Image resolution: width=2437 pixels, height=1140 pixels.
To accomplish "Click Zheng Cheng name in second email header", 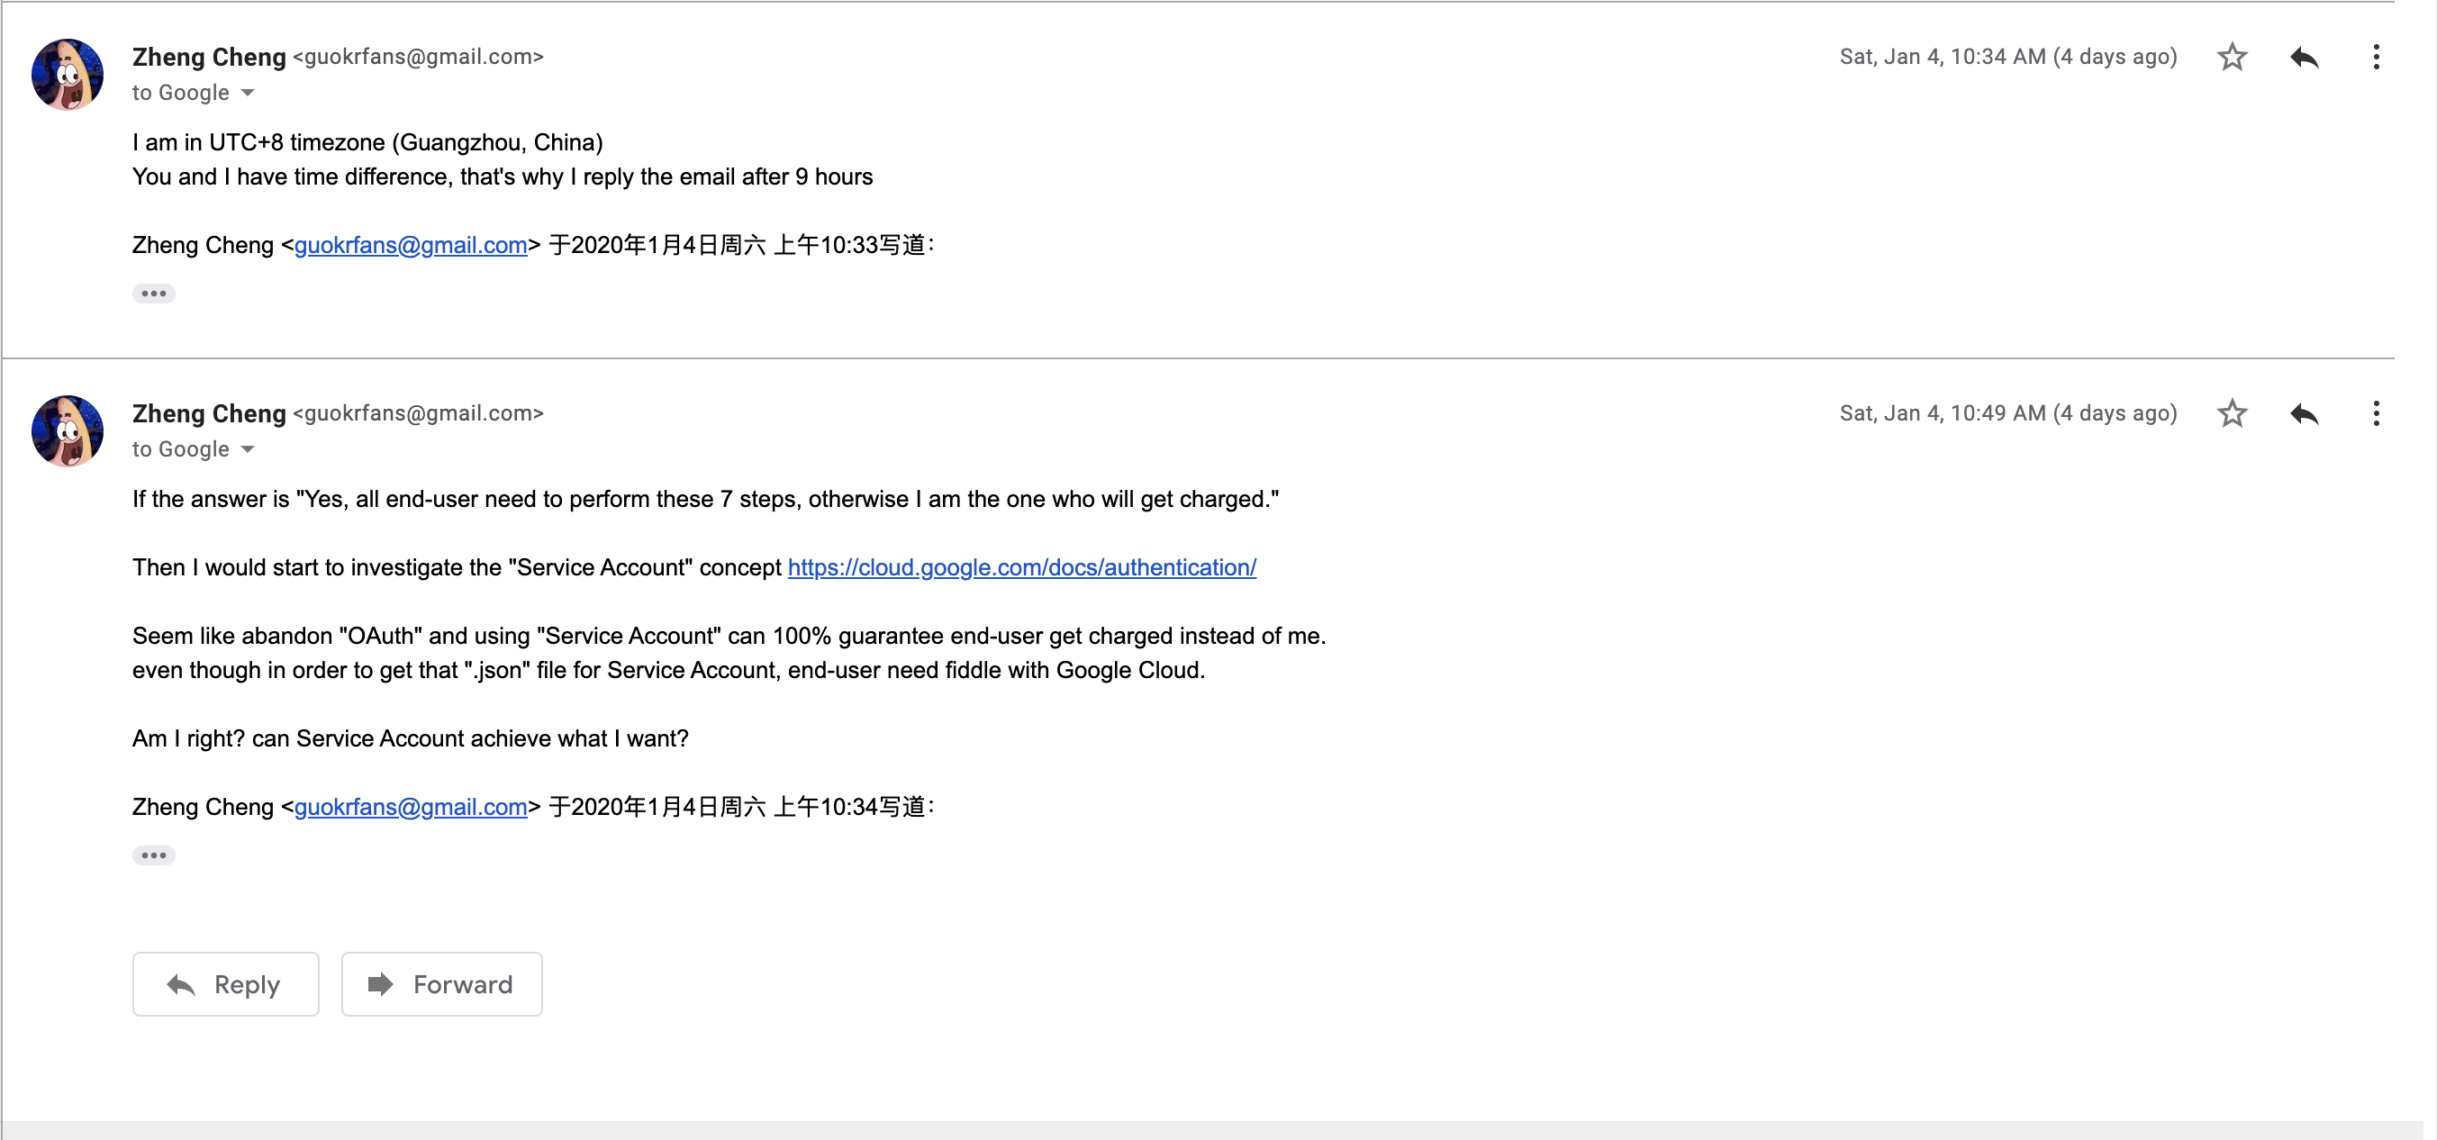I will point(208,413).
